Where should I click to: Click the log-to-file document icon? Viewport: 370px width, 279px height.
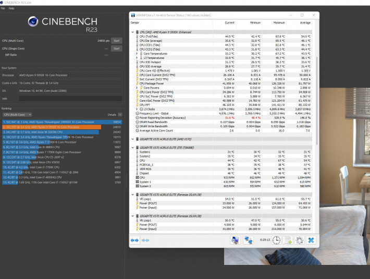287,240
